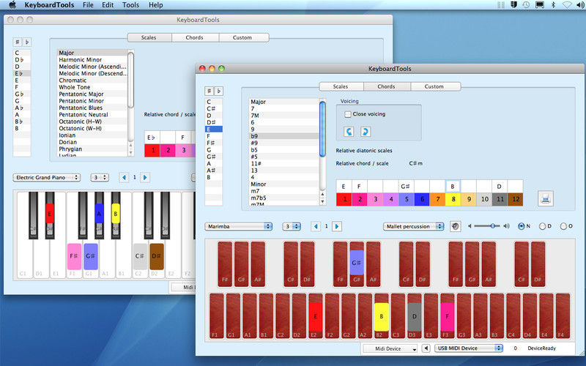
Task: Select Pentatonic Blues in the scale list
Action: 93,108
